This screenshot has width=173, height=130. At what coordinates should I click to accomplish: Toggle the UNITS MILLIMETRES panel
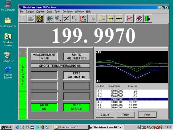coord(77,56)
